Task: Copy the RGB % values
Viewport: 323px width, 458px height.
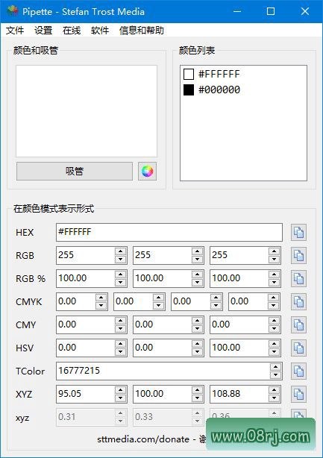Action: (x=298, y=279)
